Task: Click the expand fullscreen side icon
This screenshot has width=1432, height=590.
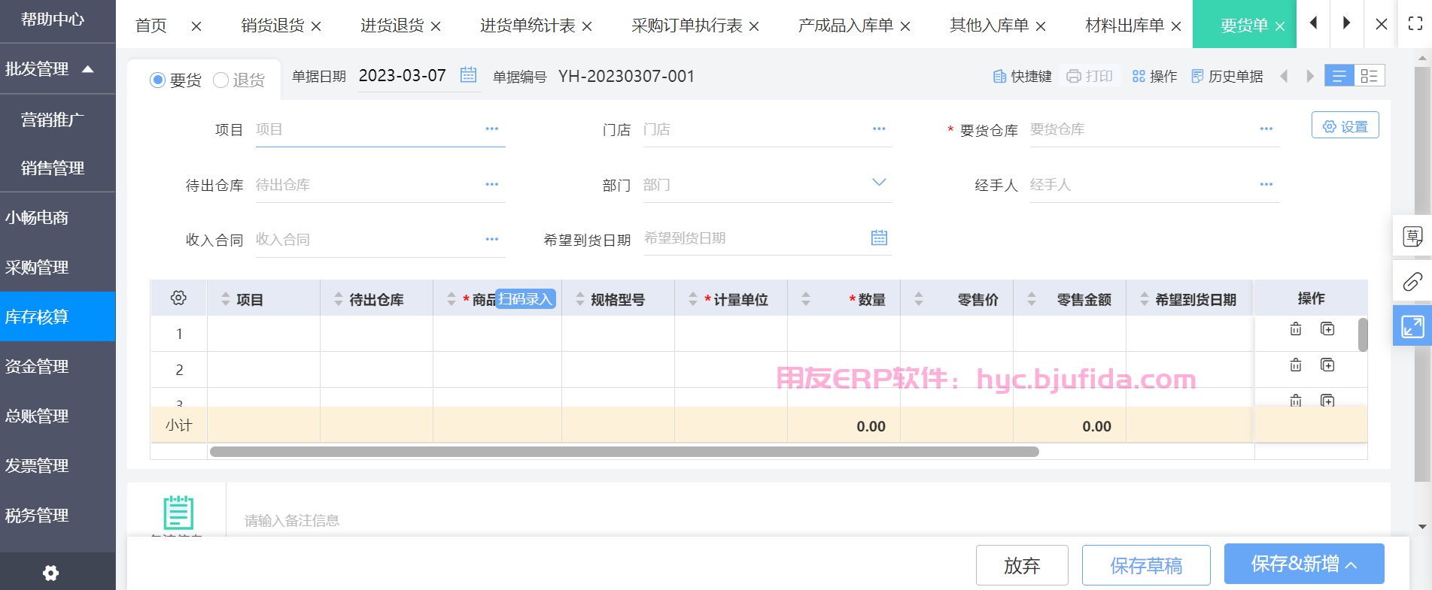Action: (1412, 326)
